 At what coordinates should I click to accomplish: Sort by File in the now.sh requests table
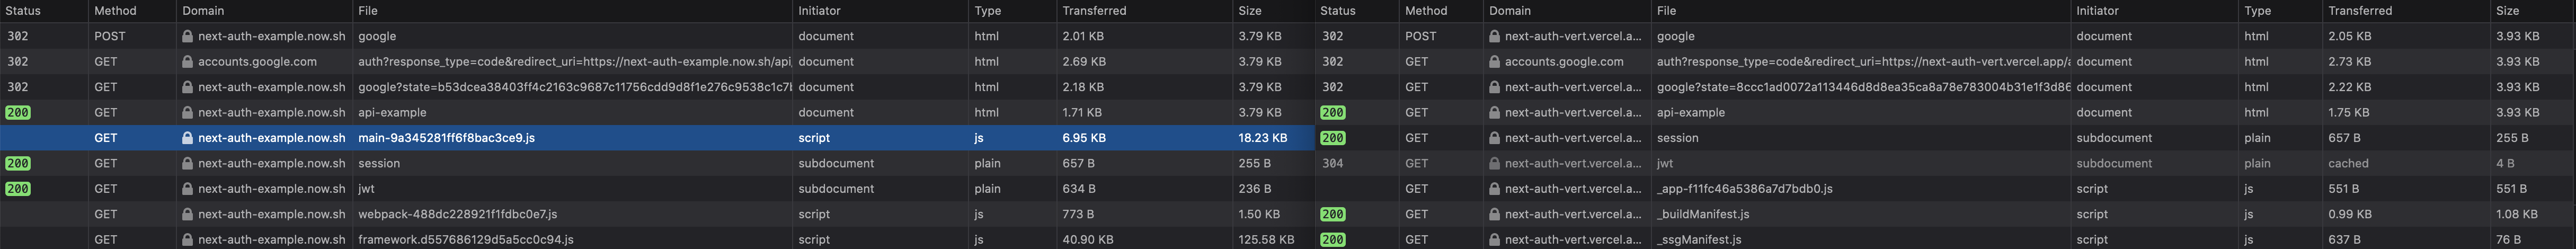point(368,11)
